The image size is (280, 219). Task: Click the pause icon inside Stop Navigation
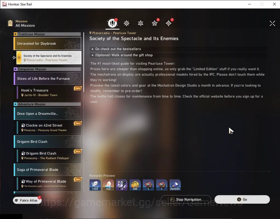[172, 199]
